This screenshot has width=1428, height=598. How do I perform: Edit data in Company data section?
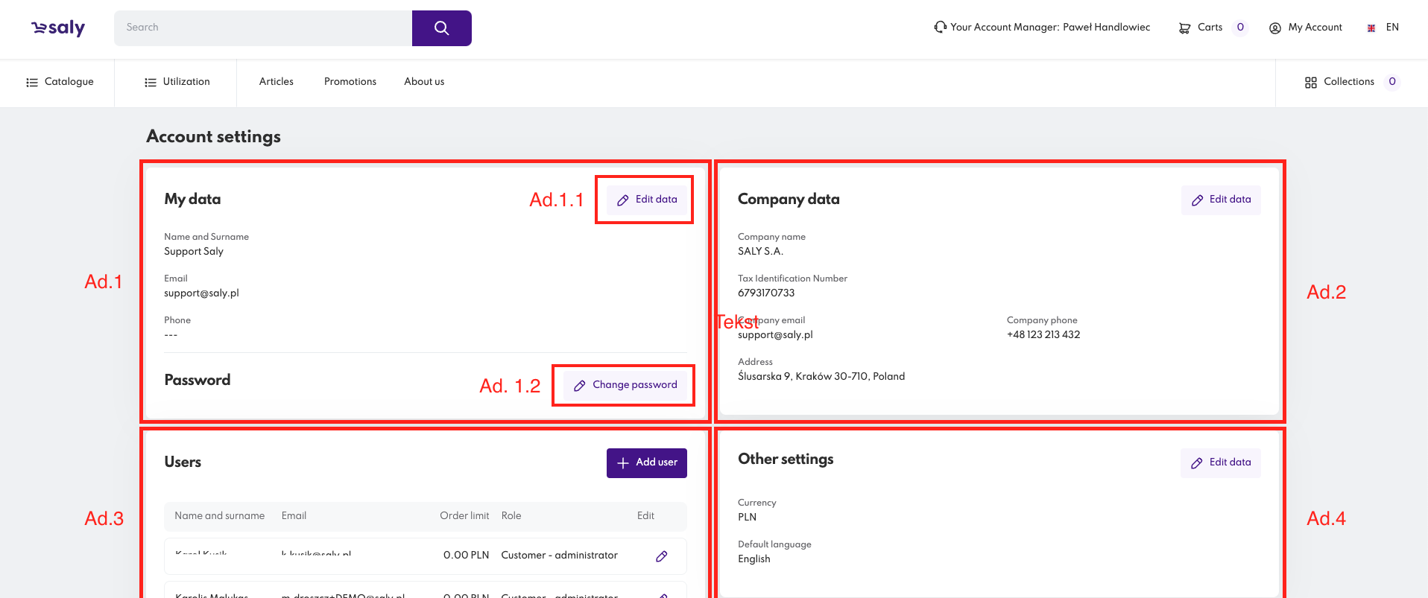[1220, 200]
